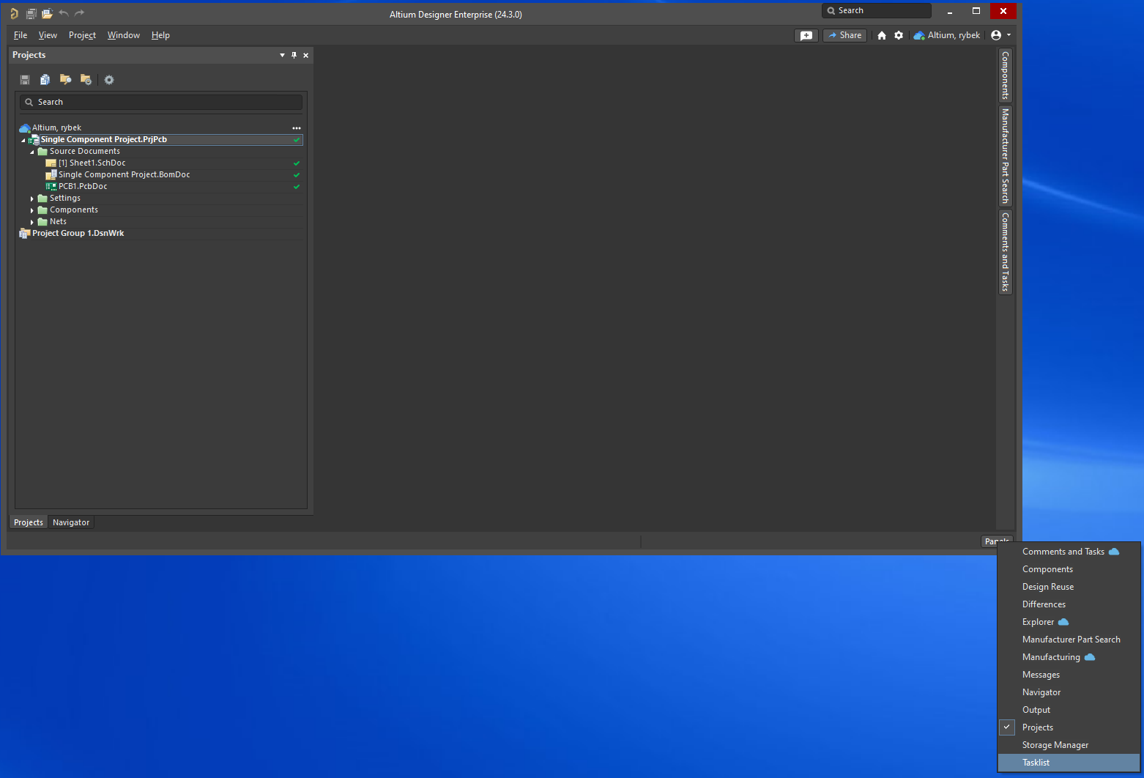Image resolution: width=1144 pixels, height=778 pixels.
Task: Open Projects panel dropdown arrow
Action: point(282,55)
